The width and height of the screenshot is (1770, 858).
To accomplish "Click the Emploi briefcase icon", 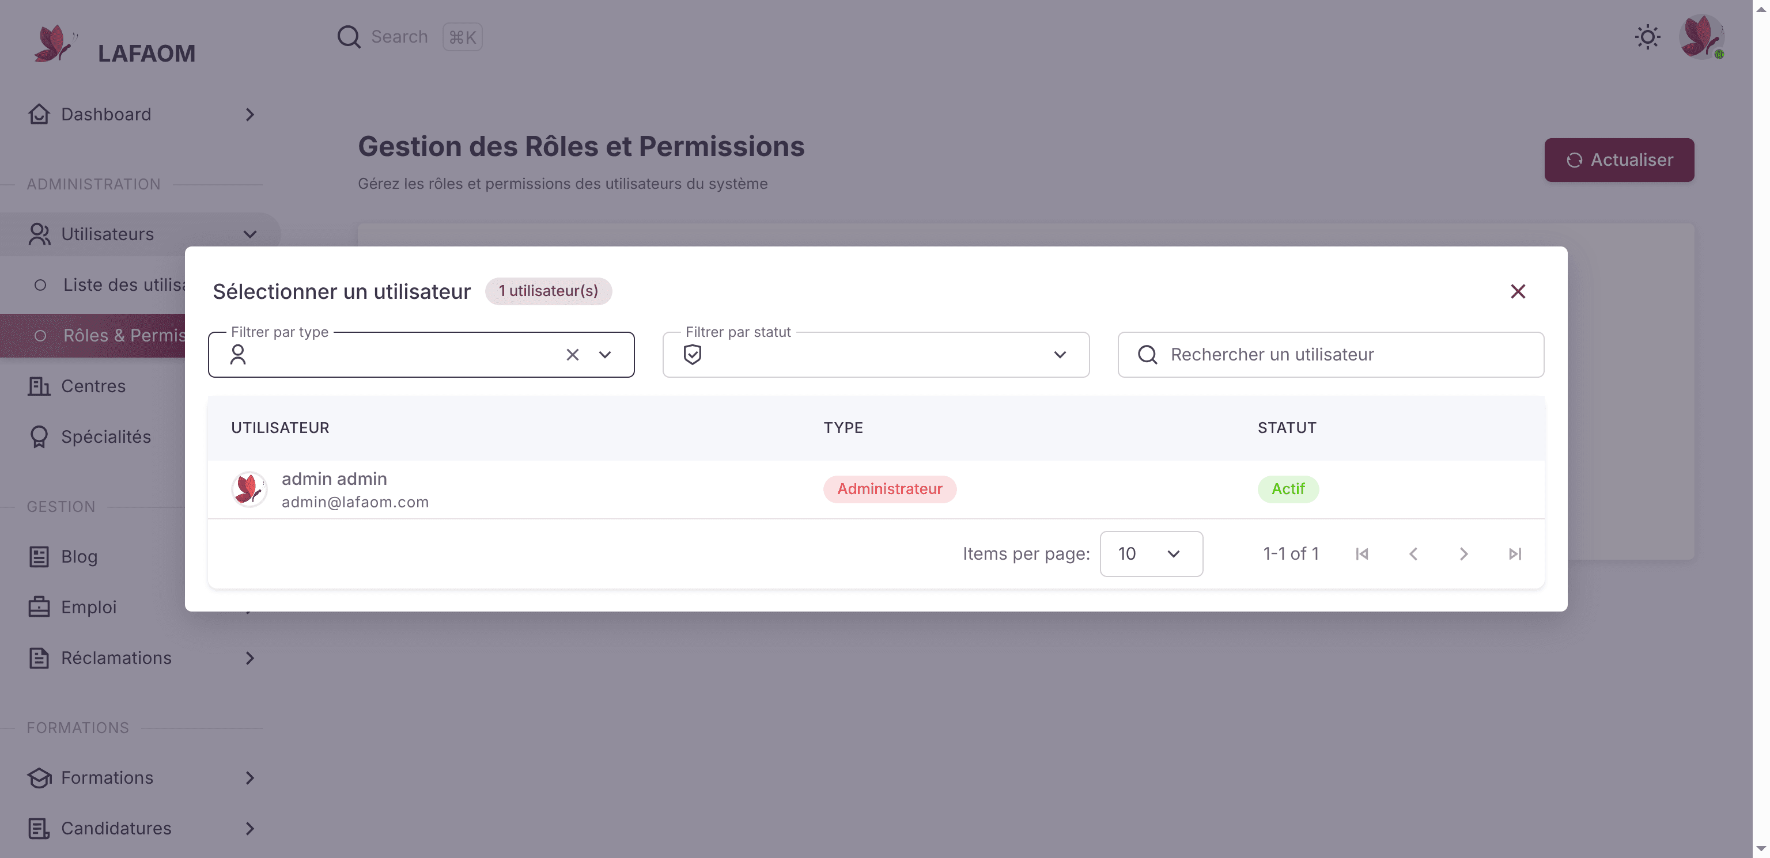I will pos(39,608).
